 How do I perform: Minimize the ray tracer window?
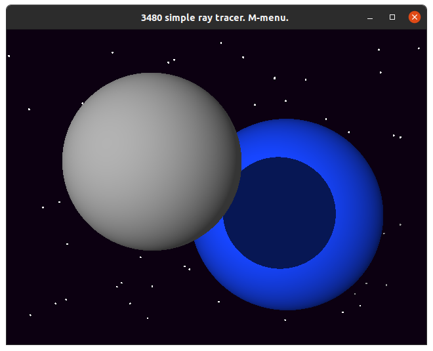click(370, 18)
